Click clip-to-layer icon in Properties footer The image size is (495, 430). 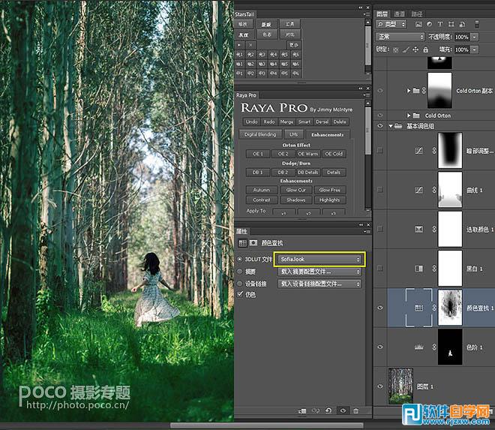tap(302, 410)
